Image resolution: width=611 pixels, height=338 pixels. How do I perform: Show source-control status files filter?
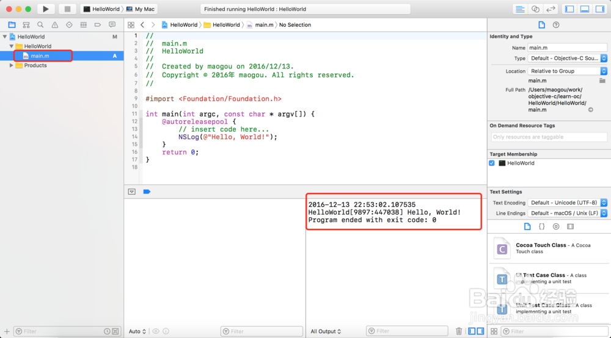click(x=115, y=331)
